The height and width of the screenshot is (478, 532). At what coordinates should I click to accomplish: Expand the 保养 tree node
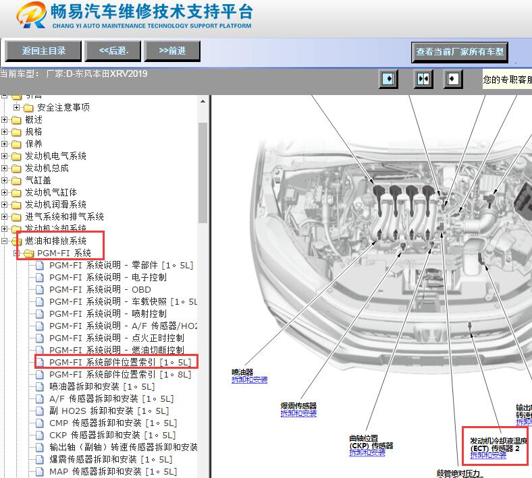pos(5,144)
